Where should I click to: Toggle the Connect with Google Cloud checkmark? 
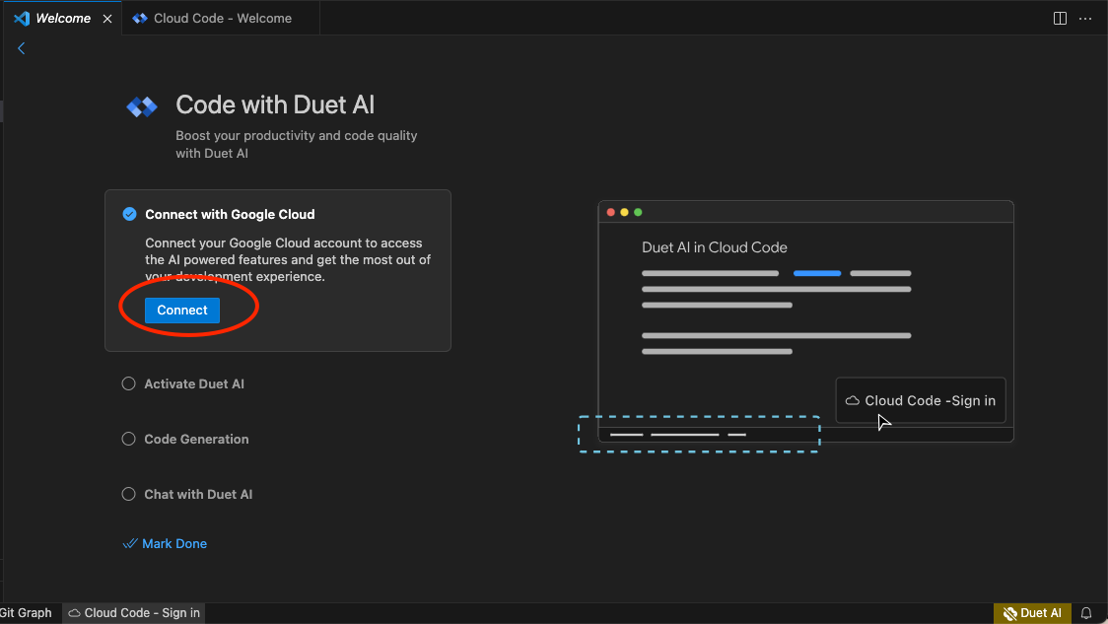click(x=129, y=214)
